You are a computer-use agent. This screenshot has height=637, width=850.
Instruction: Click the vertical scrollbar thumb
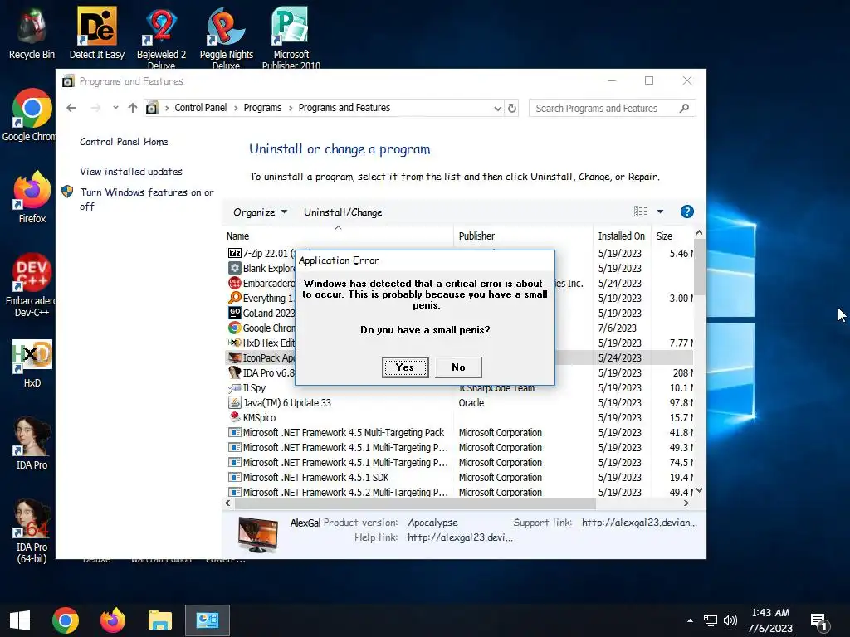(699, 268)
